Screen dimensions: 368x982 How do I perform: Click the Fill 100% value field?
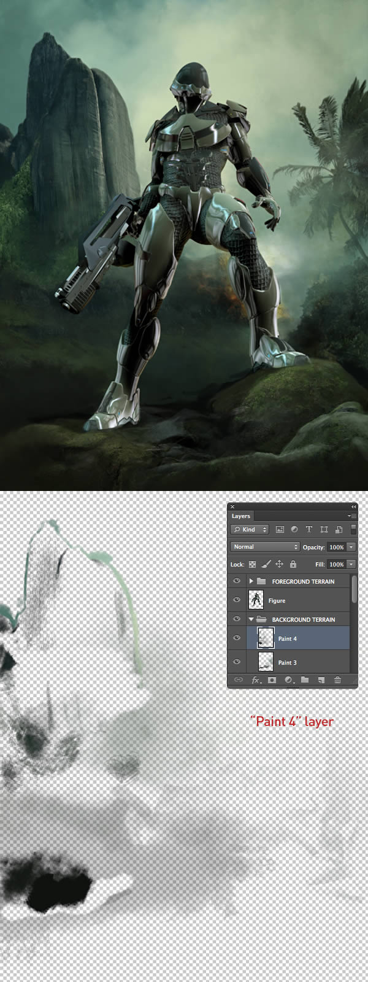(337, 564)
